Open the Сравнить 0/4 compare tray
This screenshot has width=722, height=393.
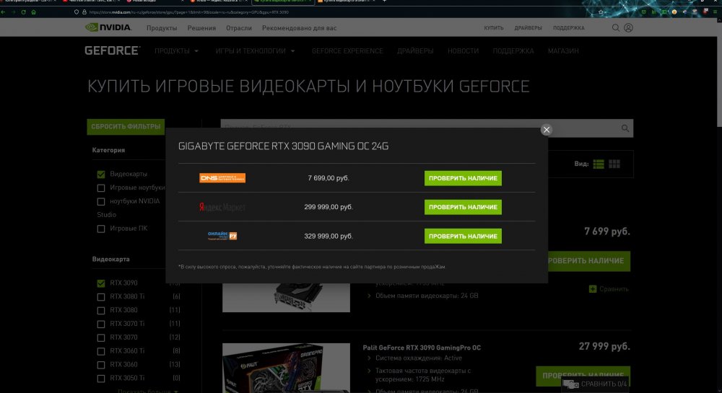tap(595, 384)
